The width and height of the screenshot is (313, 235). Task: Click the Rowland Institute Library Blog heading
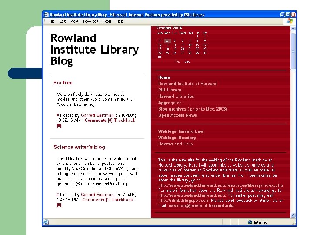(x=94, y=49)
